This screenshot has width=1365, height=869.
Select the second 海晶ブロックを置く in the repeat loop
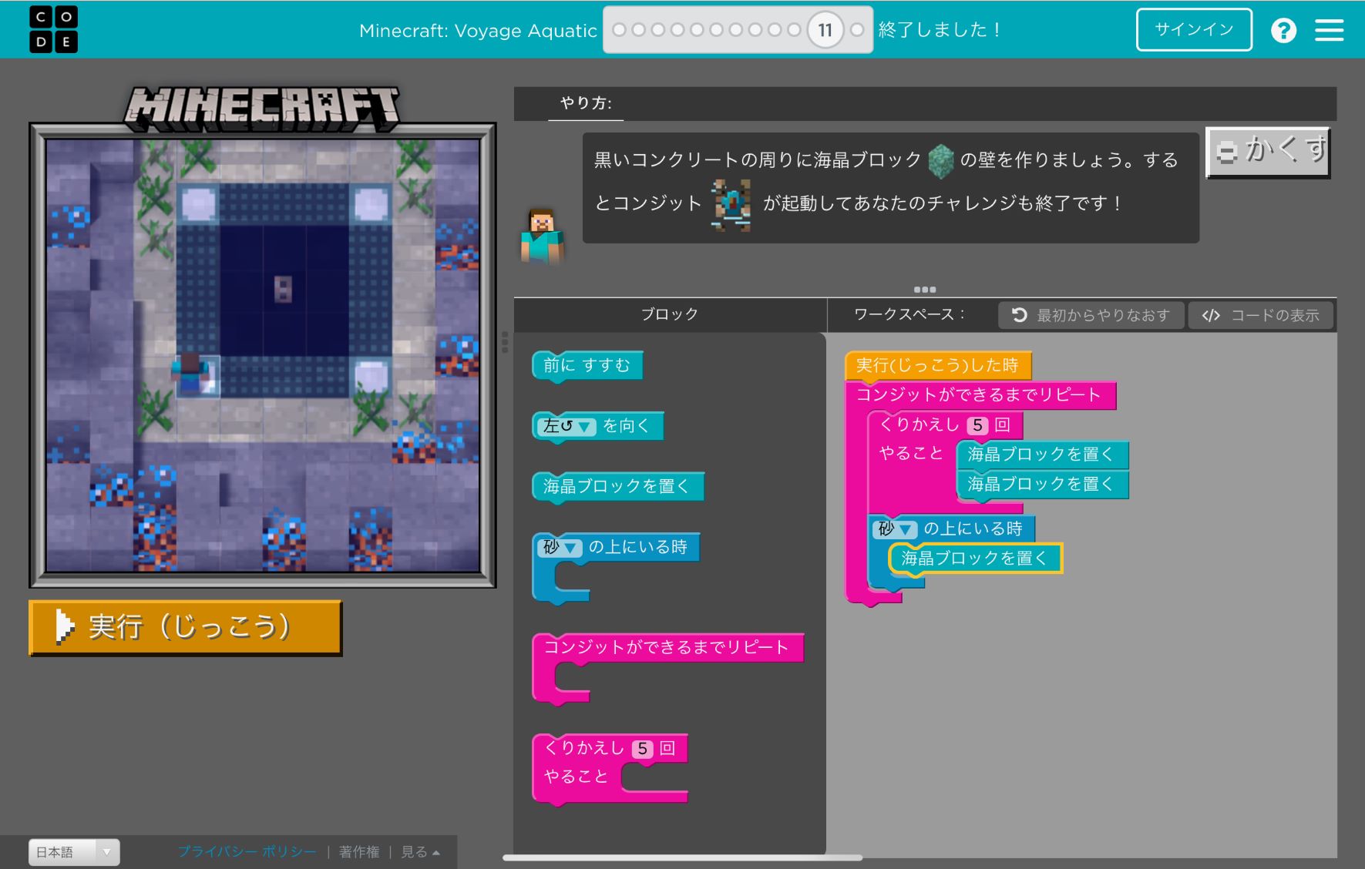1042,485
